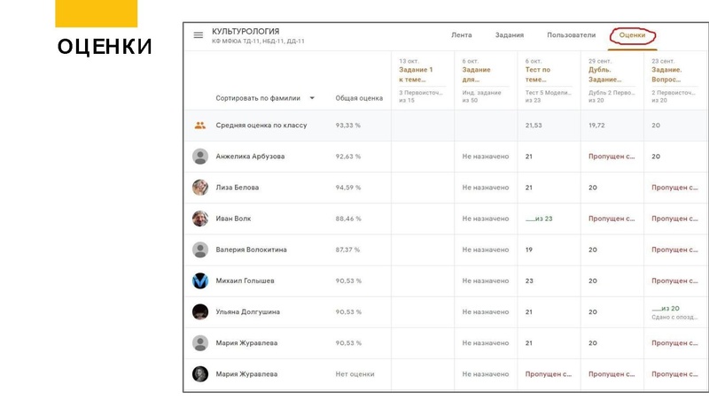Screen dimensions: 709x399
Task: Open Ульяна Долгушина's profile photo
Action: click(x=200, y=312)
